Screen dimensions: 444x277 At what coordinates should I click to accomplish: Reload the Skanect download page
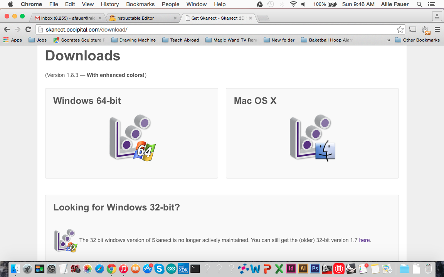[28, 29]
